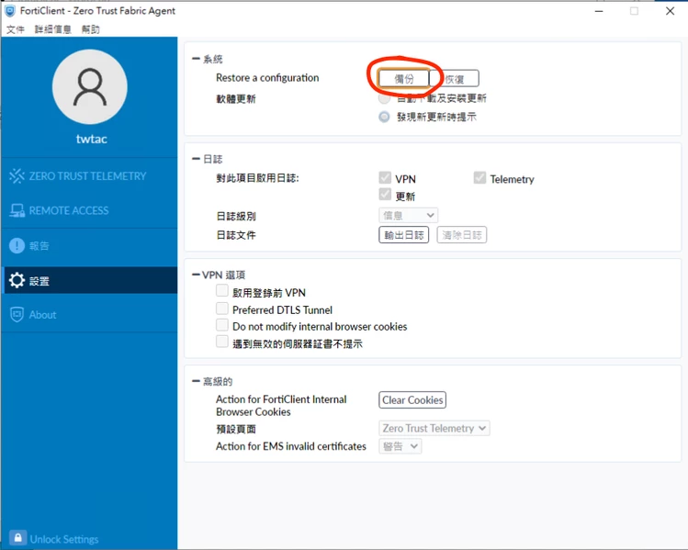Collapse the 系統 section
The height and width of the screenshot is (550, 688).
[x=196, y=59]
